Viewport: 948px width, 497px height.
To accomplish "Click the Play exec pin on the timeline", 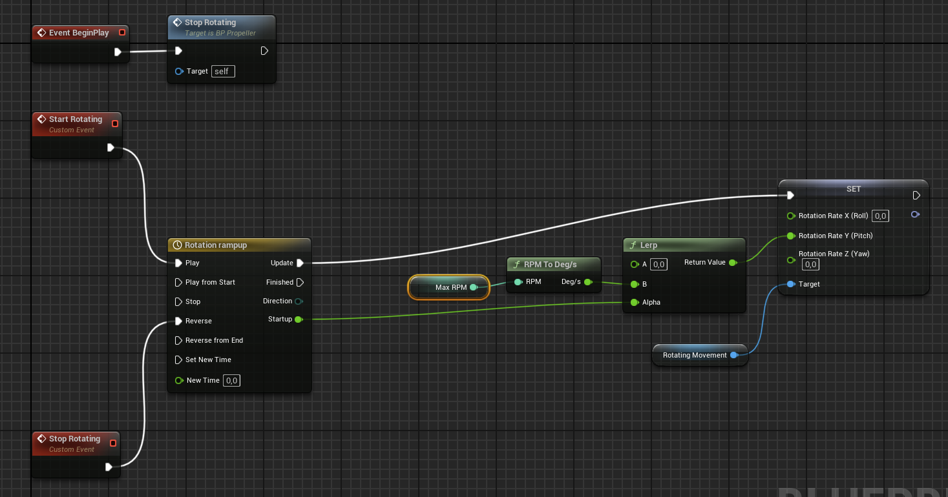I will point(179,263).
